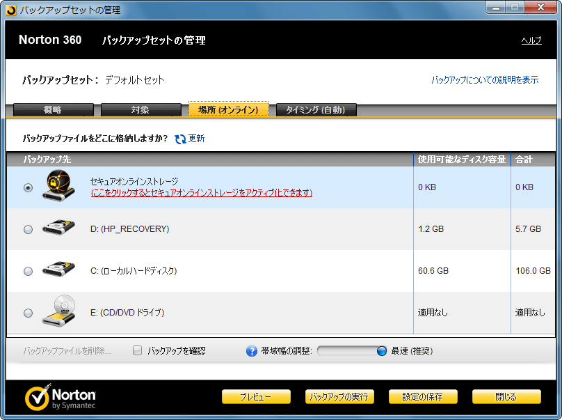Click the Secure Online Storage globe drive icon

pos(58,186)
